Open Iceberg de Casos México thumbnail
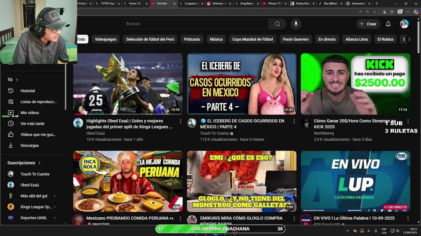The width and height of the screenshot is (421, 236). point(242,84)
